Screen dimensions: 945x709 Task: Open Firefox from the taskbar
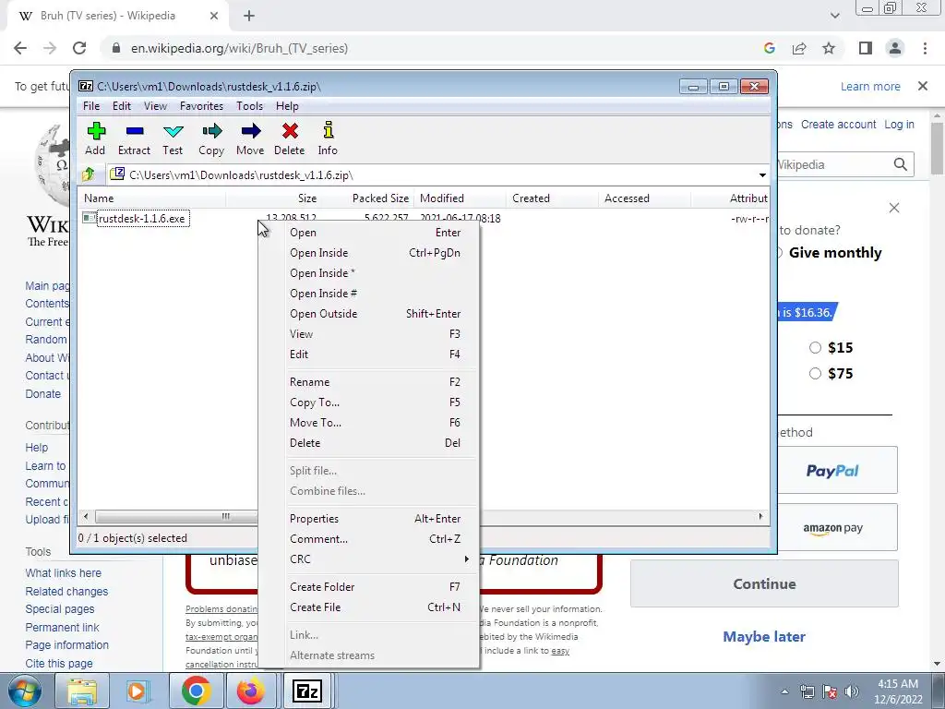click(x=251, y=691)
